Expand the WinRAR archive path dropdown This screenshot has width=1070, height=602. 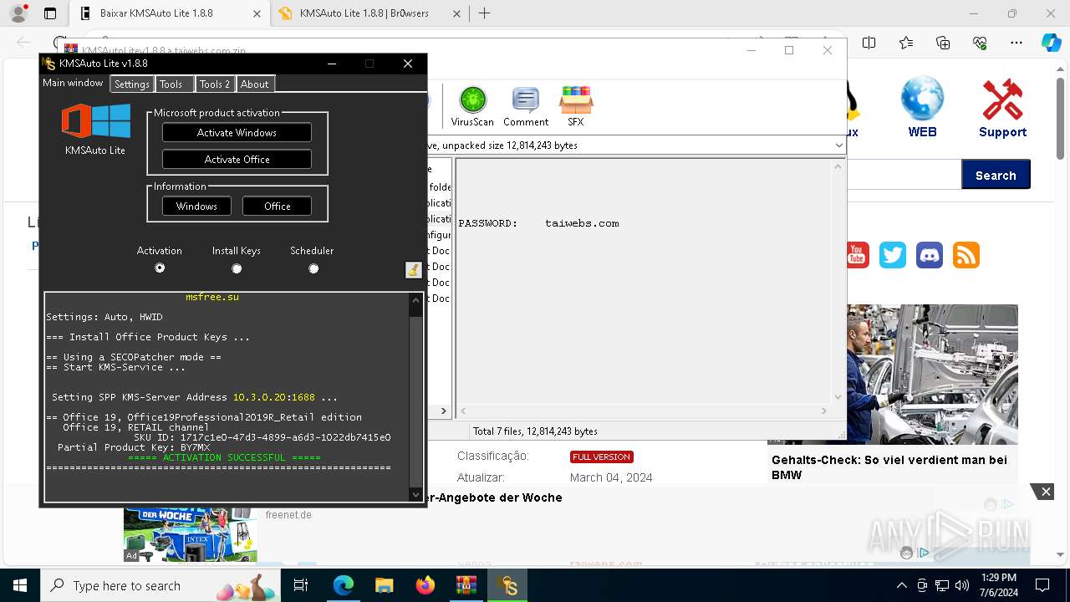(x=838, y=145)
